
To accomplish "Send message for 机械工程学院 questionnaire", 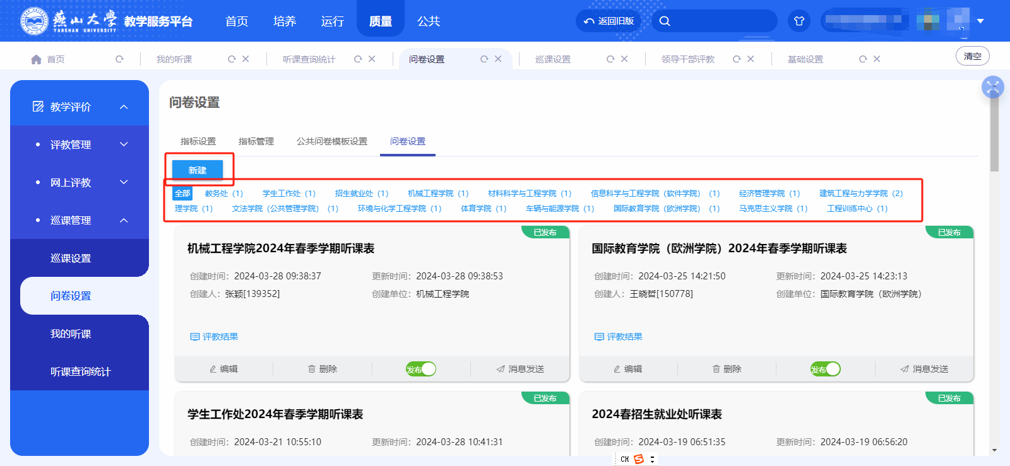I will click(x=520, y=369).
